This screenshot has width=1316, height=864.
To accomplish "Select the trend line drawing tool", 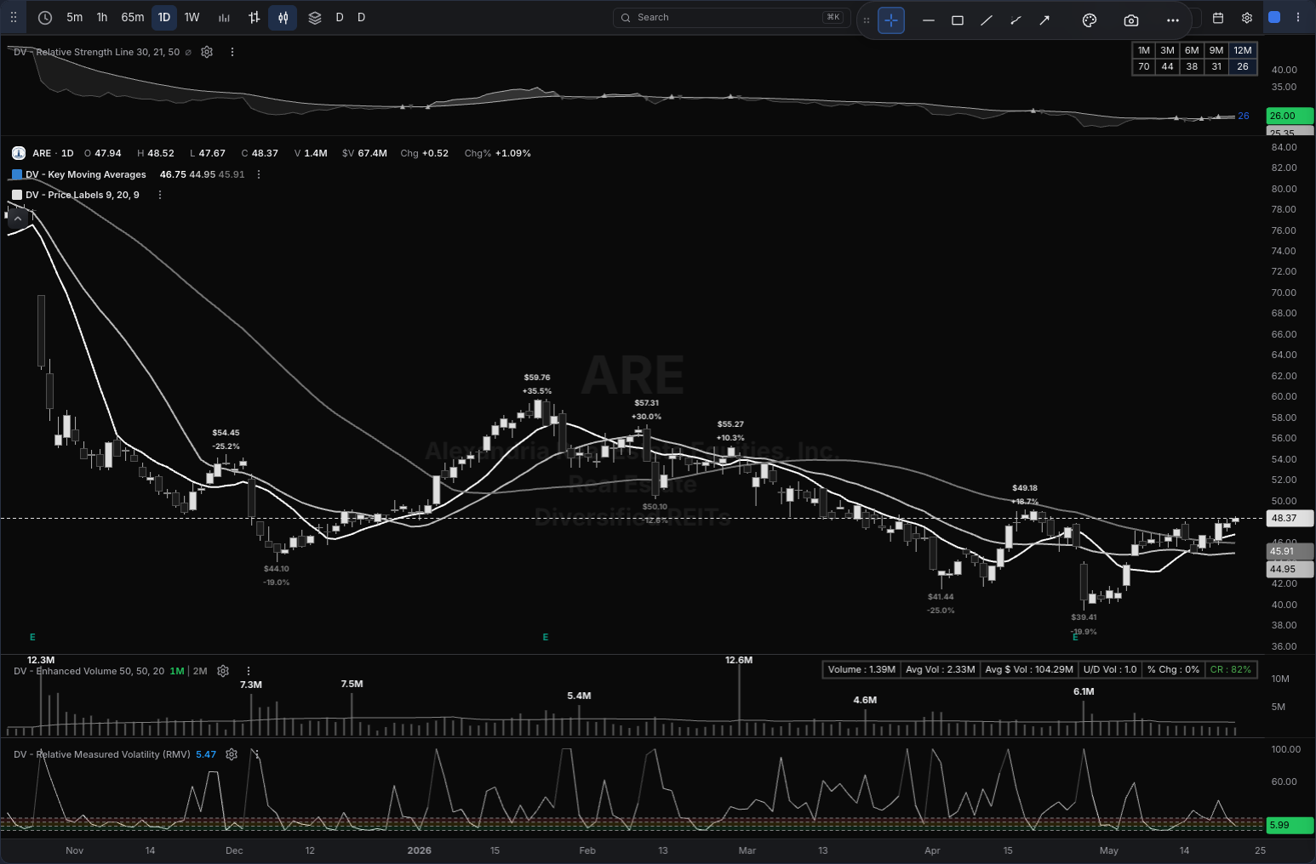I will coord(987,20).
